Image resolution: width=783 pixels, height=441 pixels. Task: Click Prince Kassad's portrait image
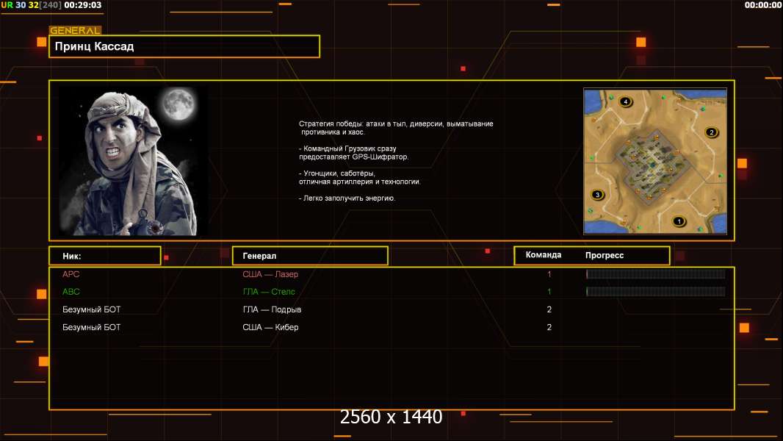pos(133,161)
